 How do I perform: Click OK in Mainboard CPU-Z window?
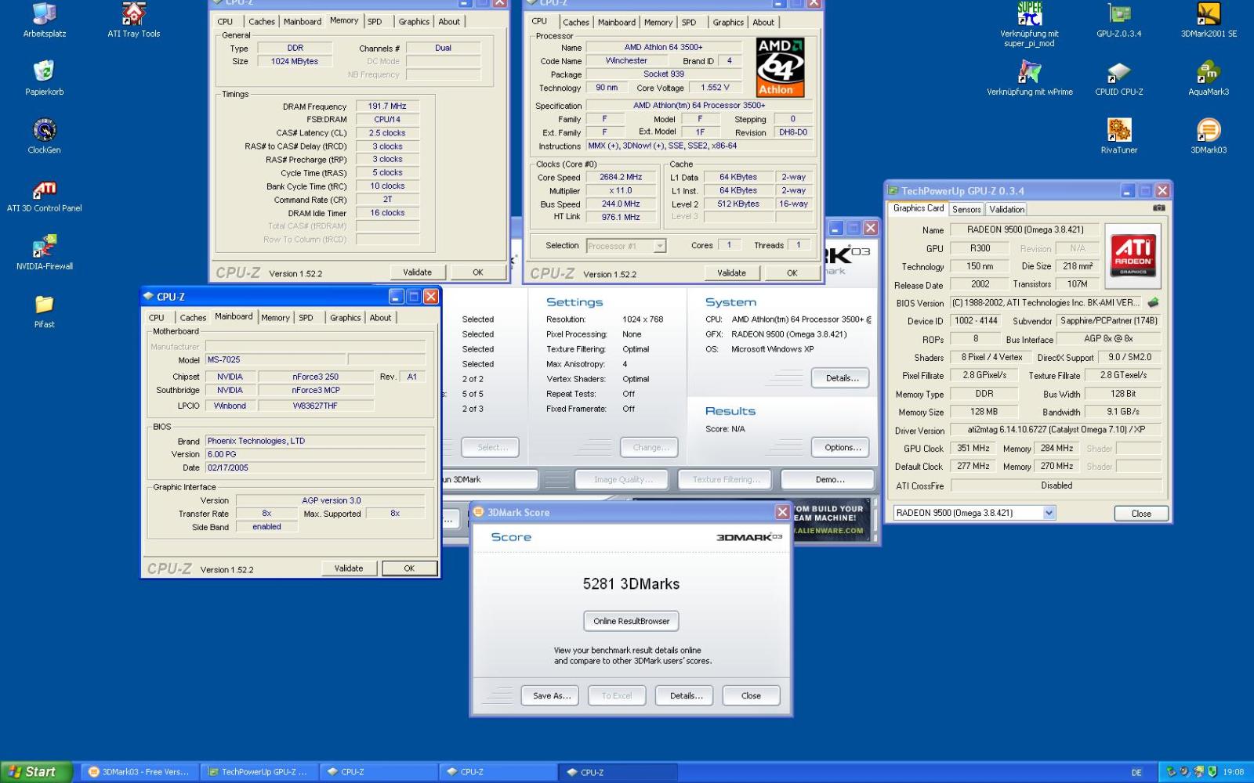click(x=409, y=568)
